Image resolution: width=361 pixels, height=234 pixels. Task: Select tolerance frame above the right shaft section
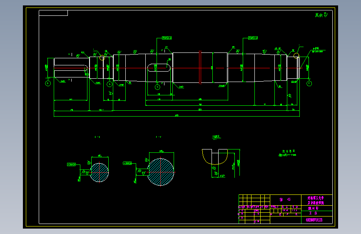(253, 38)
